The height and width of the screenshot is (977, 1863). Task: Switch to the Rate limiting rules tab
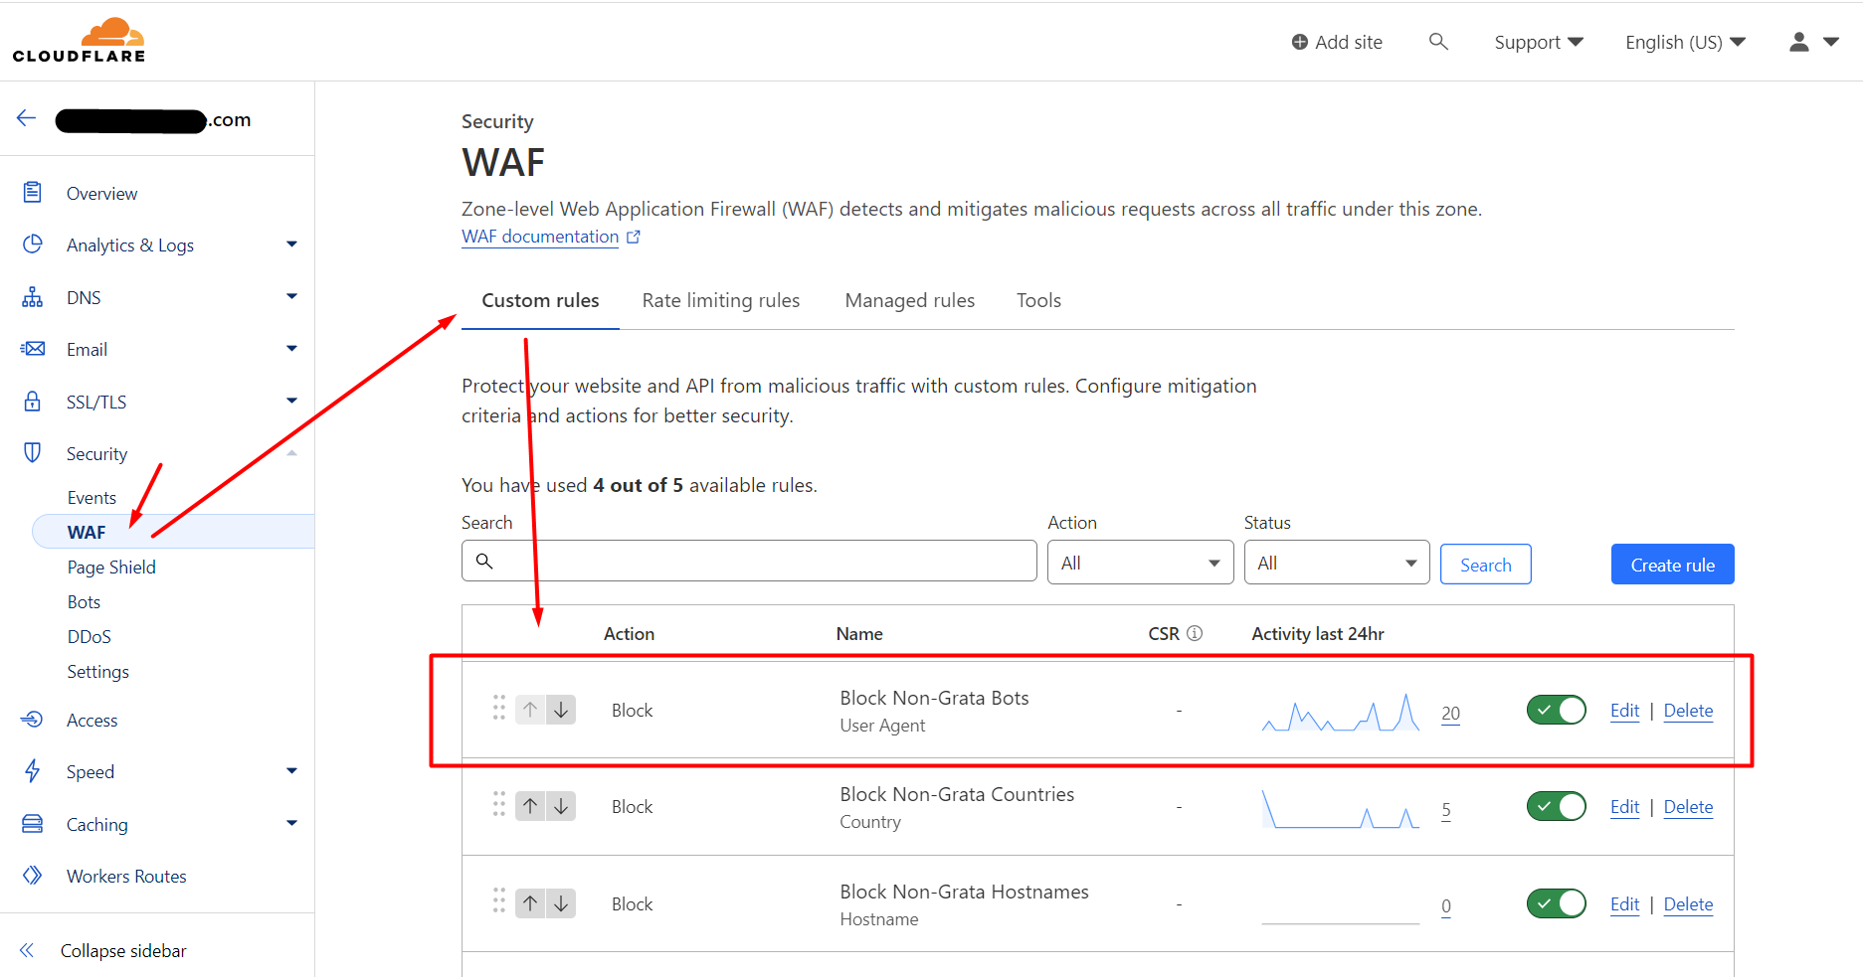[720, 300]
